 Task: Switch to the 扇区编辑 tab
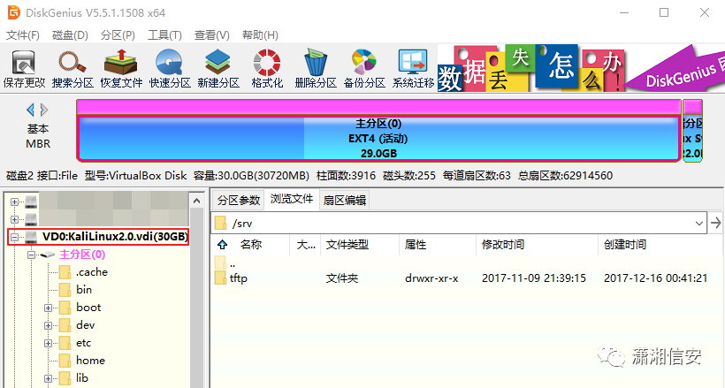tap(345, 201)
